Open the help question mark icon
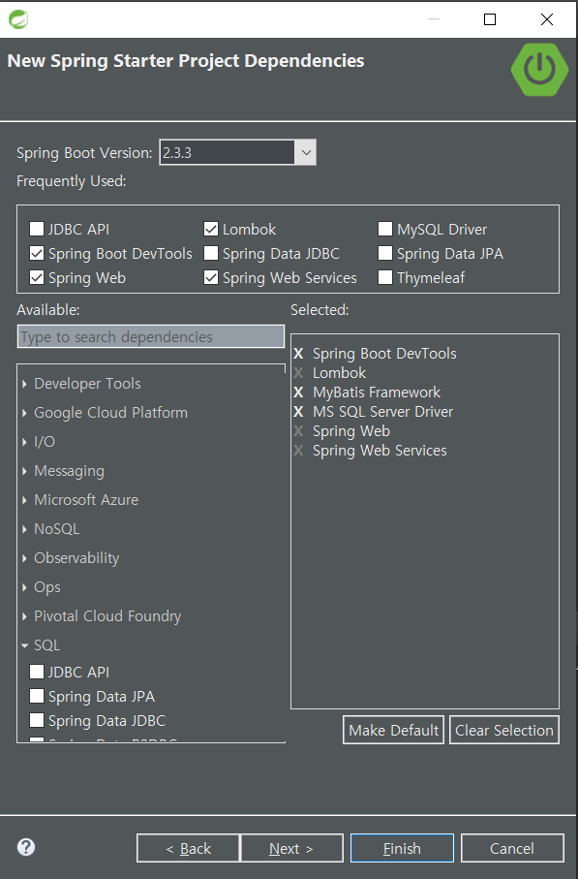This screenshot has height=879, width=578. [x=26, y=846]
